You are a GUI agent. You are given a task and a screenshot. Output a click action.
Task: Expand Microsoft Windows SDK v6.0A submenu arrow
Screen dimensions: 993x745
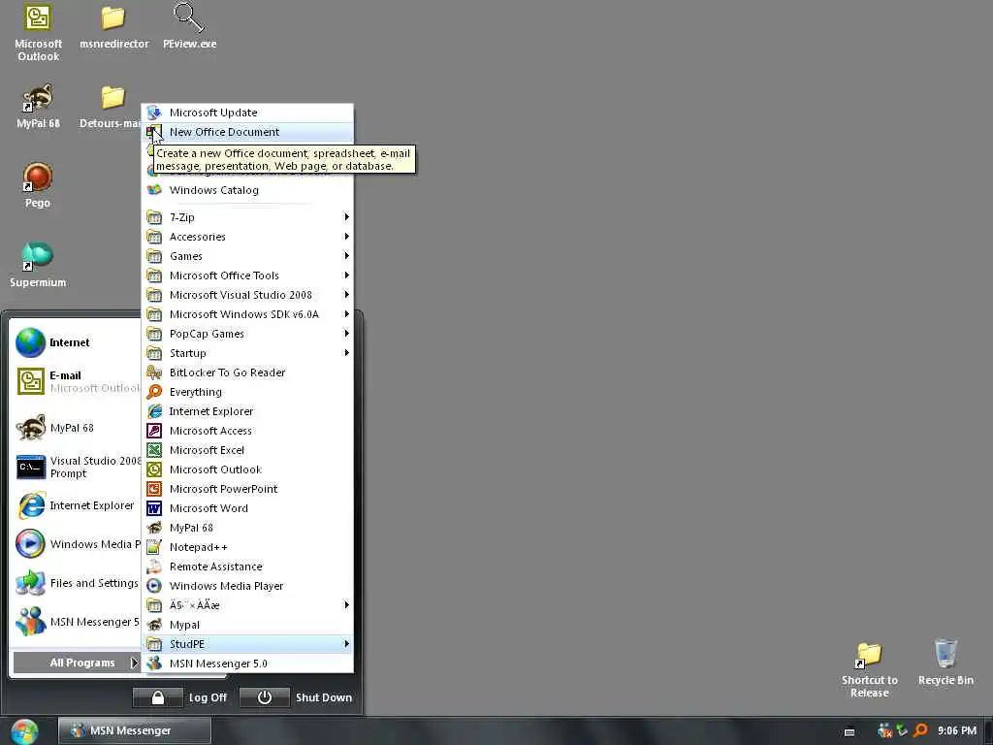coord(346,314)
